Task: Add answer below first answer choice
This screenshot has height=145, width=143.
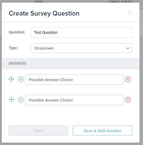Action: [21, 79]
